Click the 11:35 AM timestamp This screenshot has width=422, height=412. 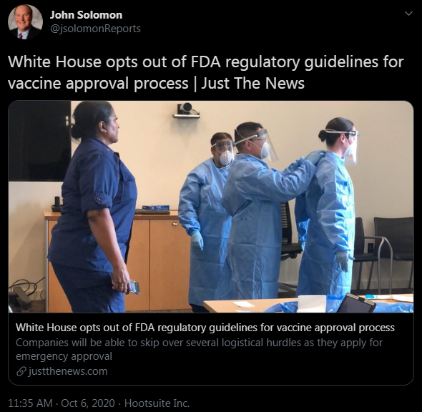[x=31, y=403]
